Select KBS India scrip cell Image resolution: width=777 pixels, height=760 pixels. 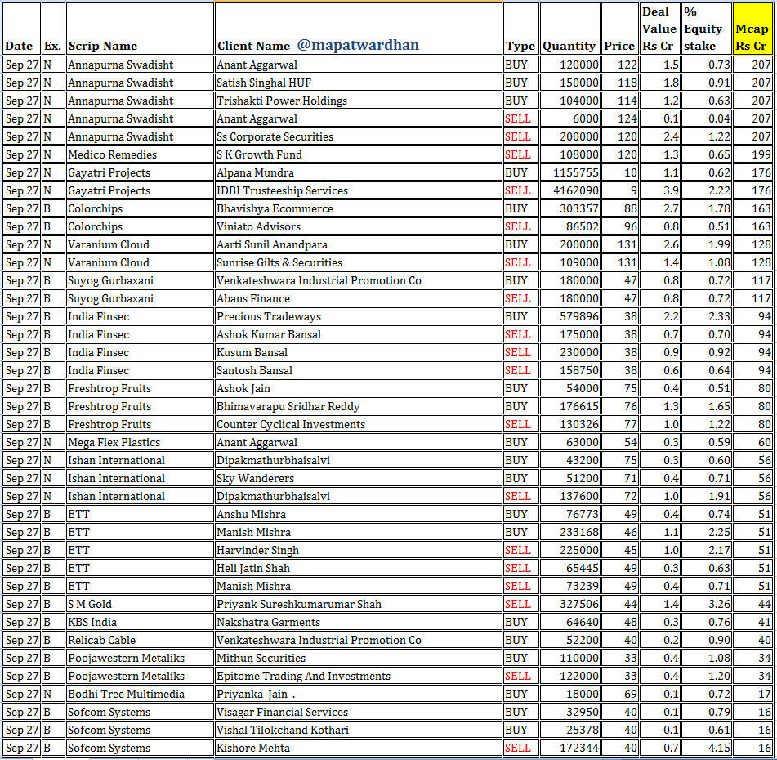pyautogui.click(x=141, y=622)
